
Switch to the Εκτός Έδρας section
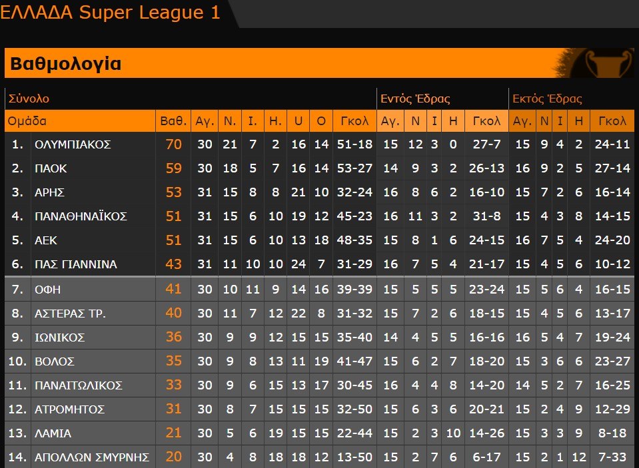547,99
